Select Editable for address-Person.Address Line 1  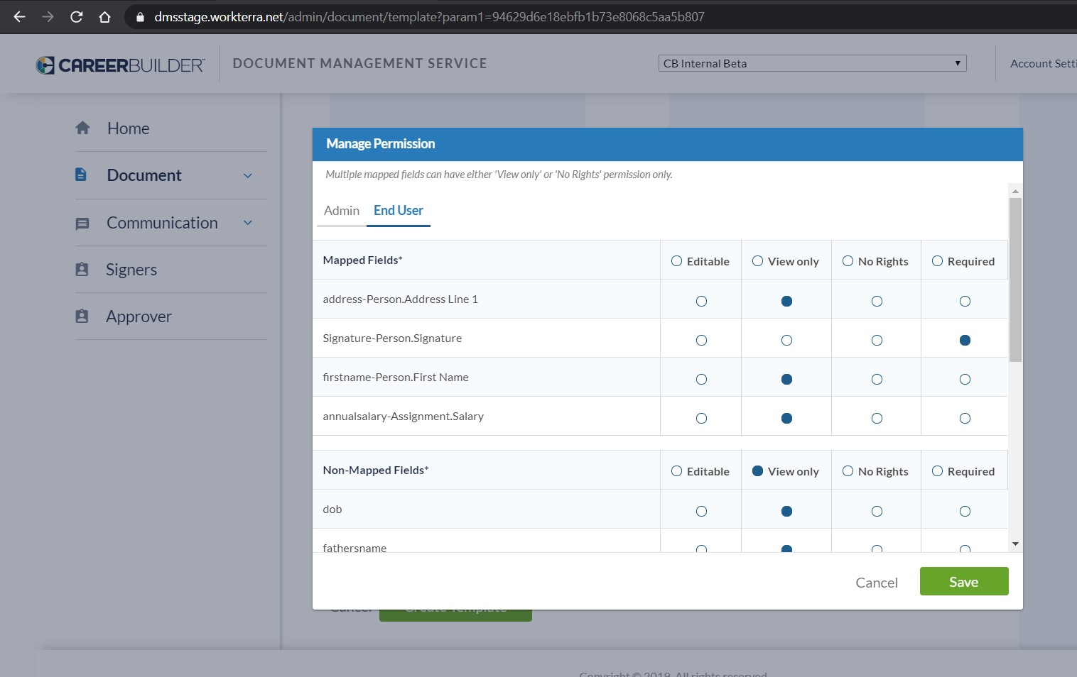701,301
